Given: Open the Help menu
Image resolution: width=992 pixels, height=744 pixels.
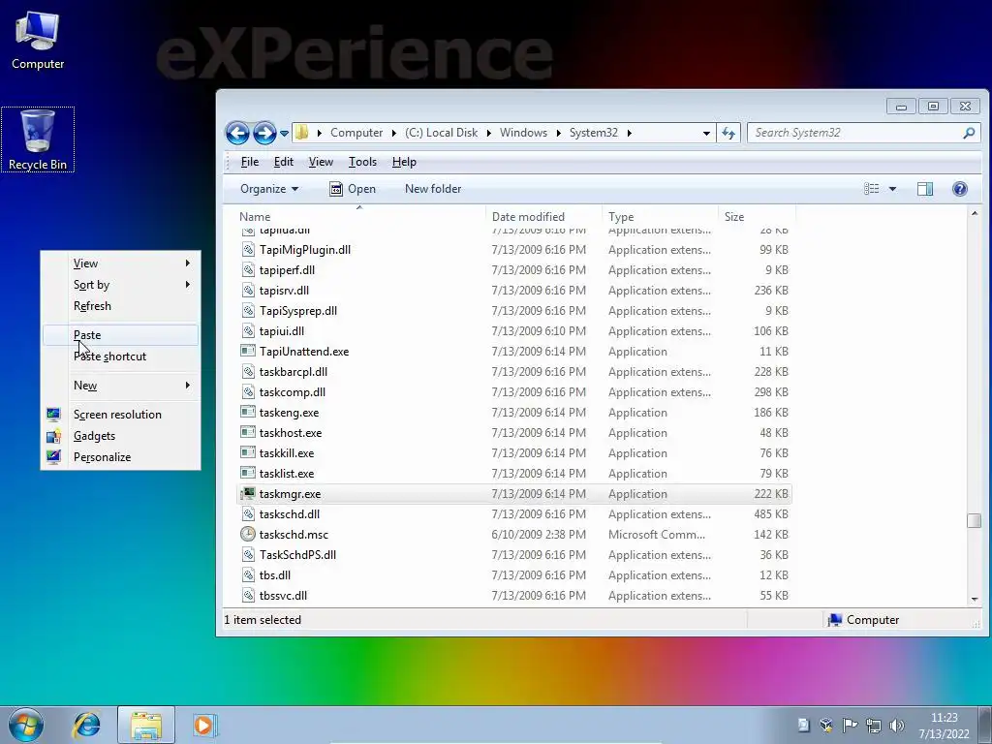Looking at the screenshot, I should [404, 162].
